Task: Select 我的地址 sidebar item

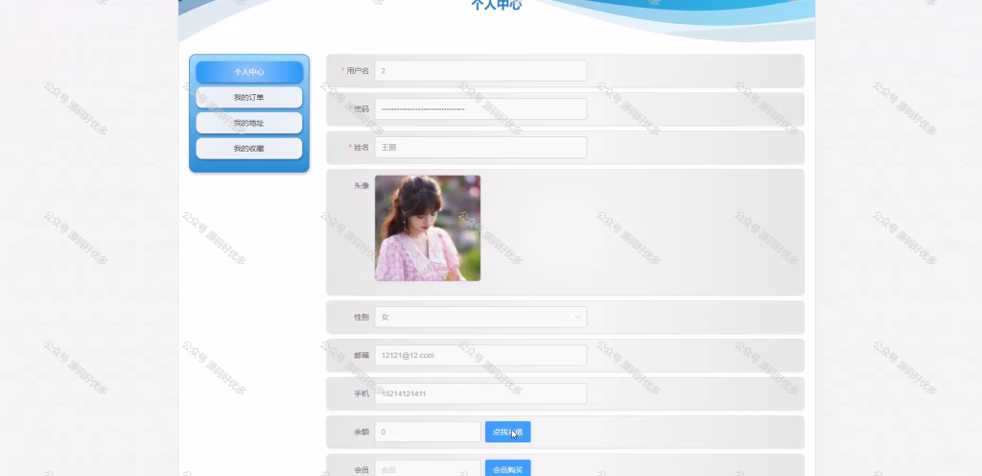Action: (x=249, y=124)
